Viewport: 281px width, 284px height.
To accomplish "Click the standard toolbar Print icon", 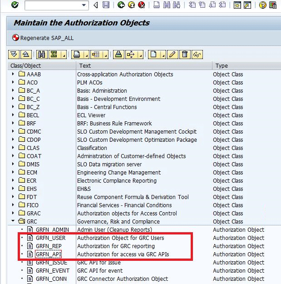I will click(x=157, y=5).
